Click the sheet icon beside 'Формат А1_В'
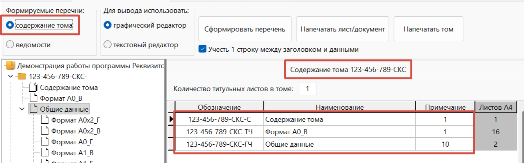 [x=45, y=153]
